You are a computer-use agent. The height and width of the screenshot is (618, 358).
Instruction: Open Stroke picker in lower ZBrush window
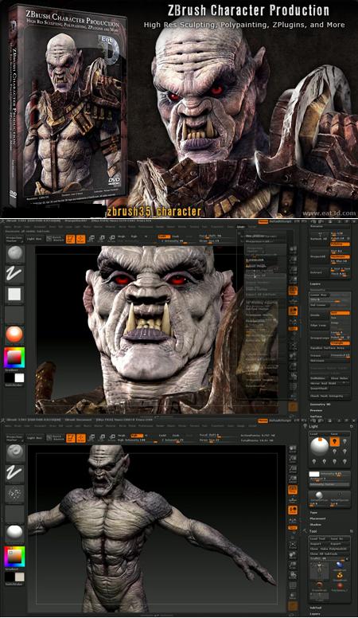pos(14,473)
